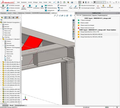Viewport: 120px width, 108px height.
Task: Toggle auto-hide pin of SolidSteel Tasks panel
Action: [x=119, y=13]
